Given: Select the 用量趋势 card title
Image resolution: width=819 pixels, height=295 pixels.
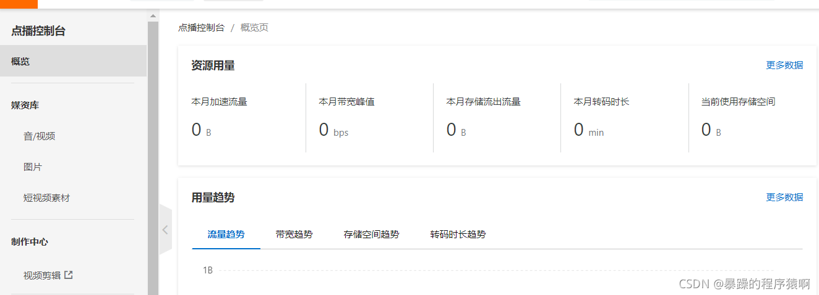Looking at the screenshot, I should click(213, 197).
